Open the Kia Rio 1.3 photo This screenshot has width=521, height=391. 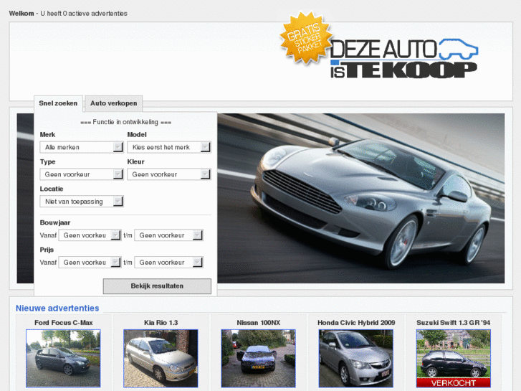pyautogui.click(x=161, y=358)
